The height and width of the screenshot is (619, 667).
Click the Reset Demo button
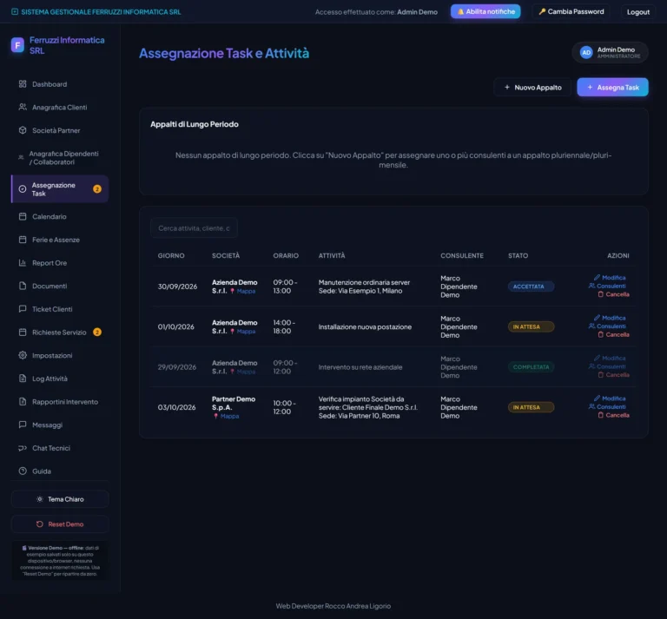[x=60, y=524]
